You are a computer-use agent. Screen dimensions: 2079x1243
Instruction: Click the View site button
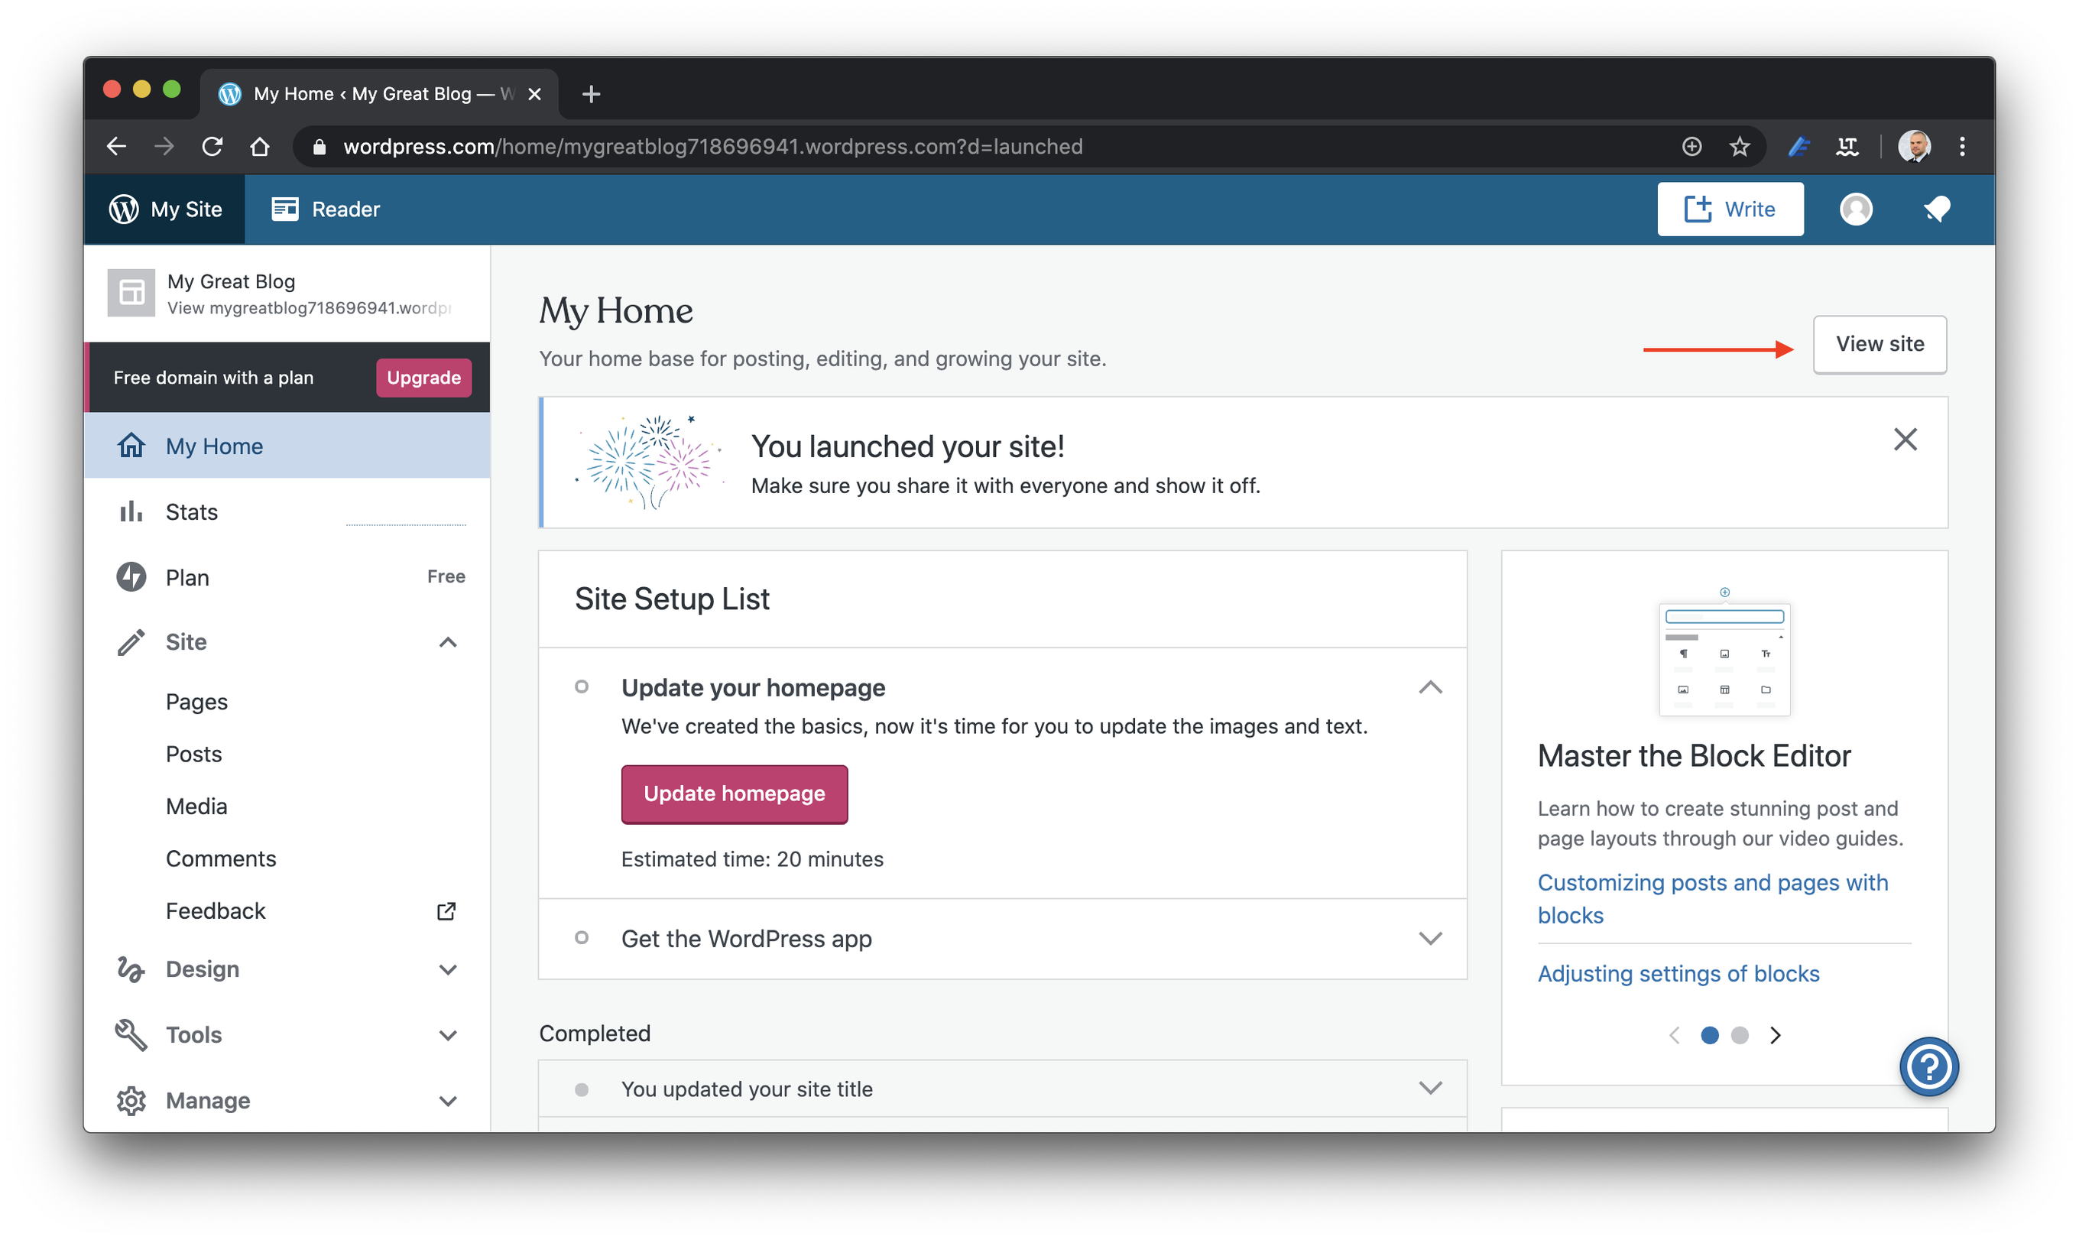[1880, 344]
